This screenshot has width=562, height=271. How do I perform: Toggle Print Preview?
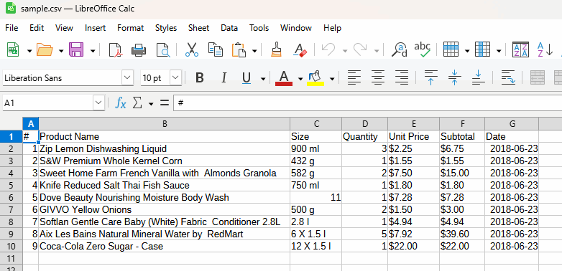pos(162,49)
